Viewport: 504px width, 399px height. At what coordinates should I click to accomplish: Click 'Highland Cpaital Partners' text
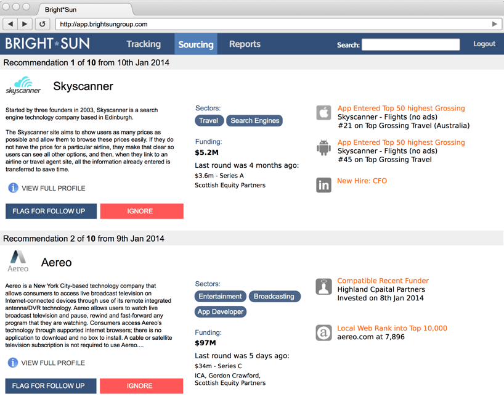coord(381,289)
